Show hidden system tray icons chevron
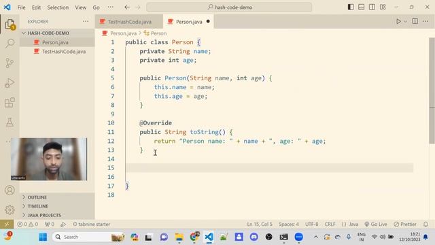This screenshot has height=245, width=435. pos(315,237)
